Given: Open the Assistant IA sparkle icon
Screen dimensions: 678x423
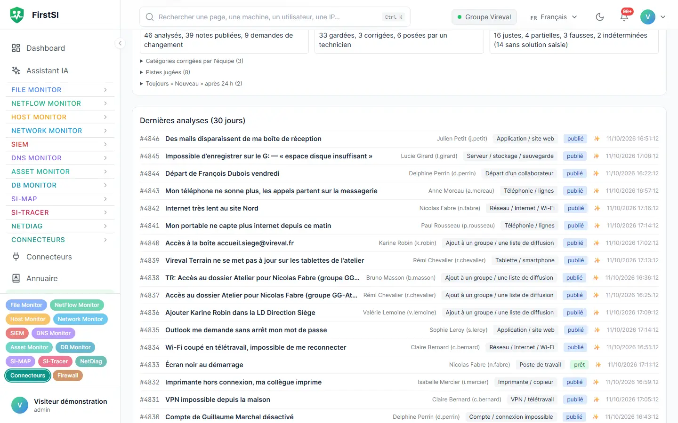Looking at the screenshot, I should click(x=16, y=70).
